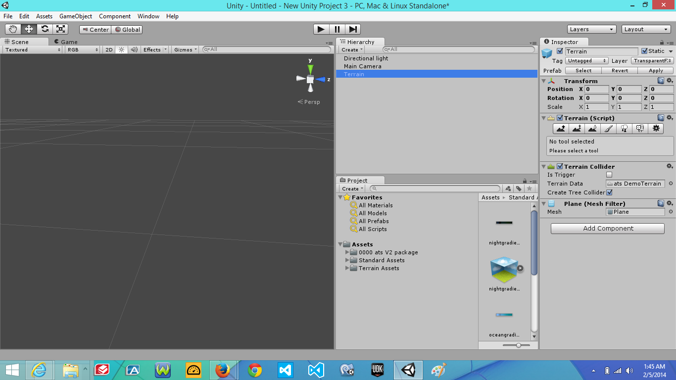The height and width of the screenshot is (380, 676).
Task: Toggle 2D scene view mode
Action: [x=109, y=49]
